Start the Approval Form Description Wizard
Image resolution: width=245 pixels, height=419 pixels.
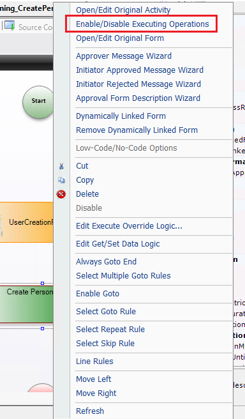tap(138, 98)
